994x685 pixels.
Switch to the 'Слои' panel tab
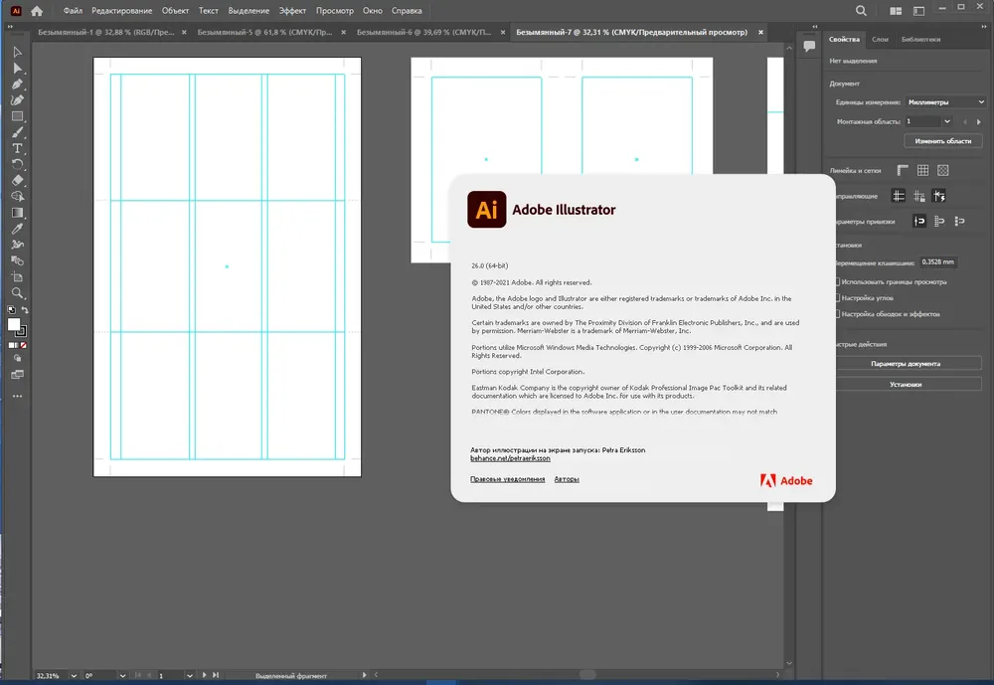pos(880,40)
